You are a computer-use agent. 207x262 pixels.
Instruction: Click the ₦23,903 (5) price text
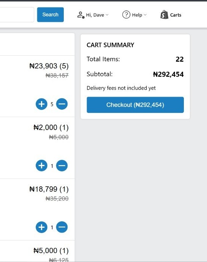click(49, 66)
